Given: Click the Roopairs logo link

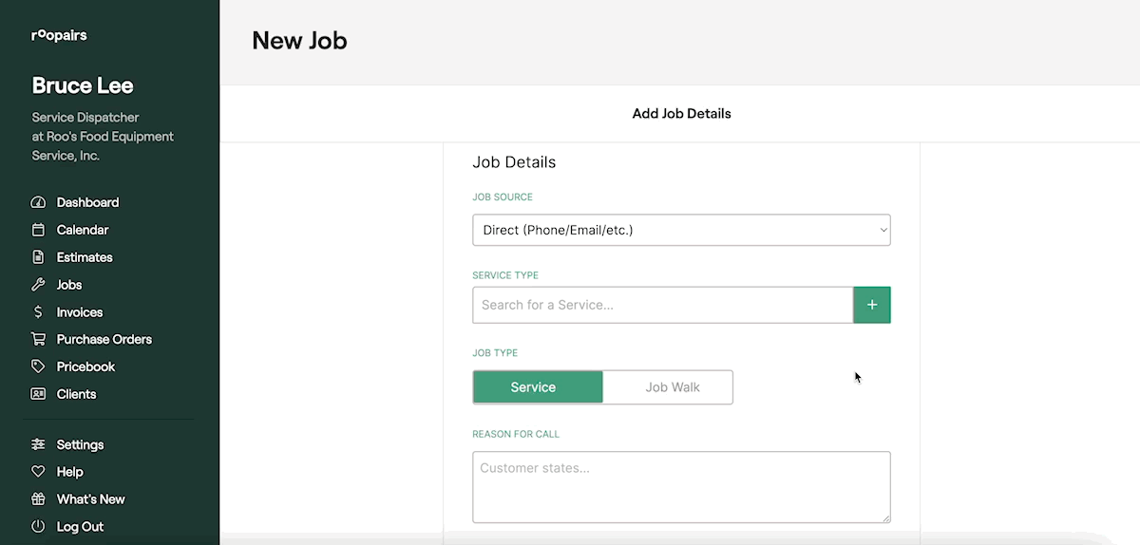Looking at the screenshot, I should tap(59, 36).
